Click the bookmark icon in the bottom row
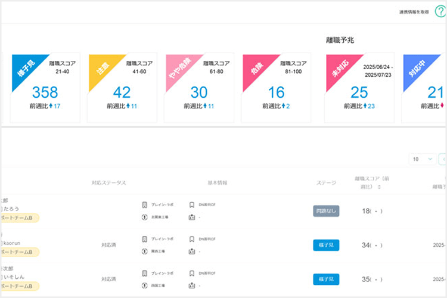The height and width of the screenshot is (298, 447). (x=145, y=273)
